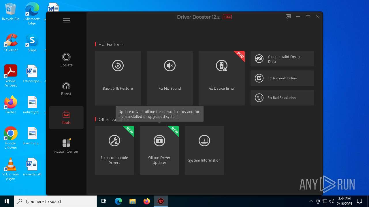This screenshot has height=207, width=369.
Task: Launch the Offline Driver Updater
Action: coord(159,150)
